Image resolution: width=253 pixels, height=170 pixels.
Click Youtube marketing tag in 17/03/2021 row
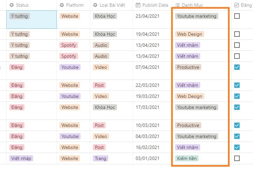tap(197, 107)
